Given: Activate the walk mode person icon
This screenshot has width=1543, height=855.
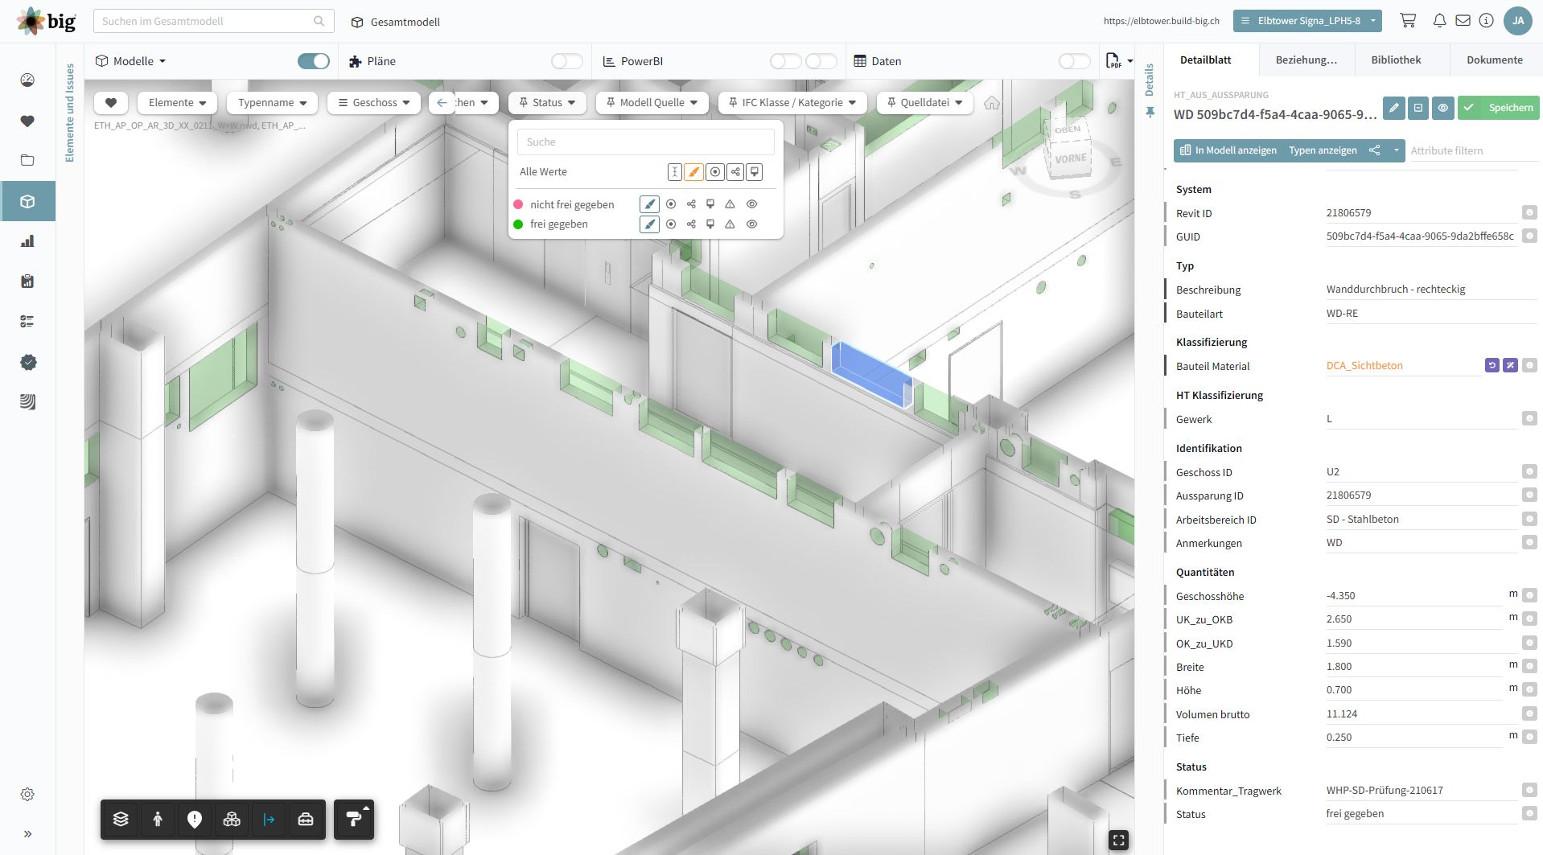Looking at the screenshot, I should (x=158, y=819).
